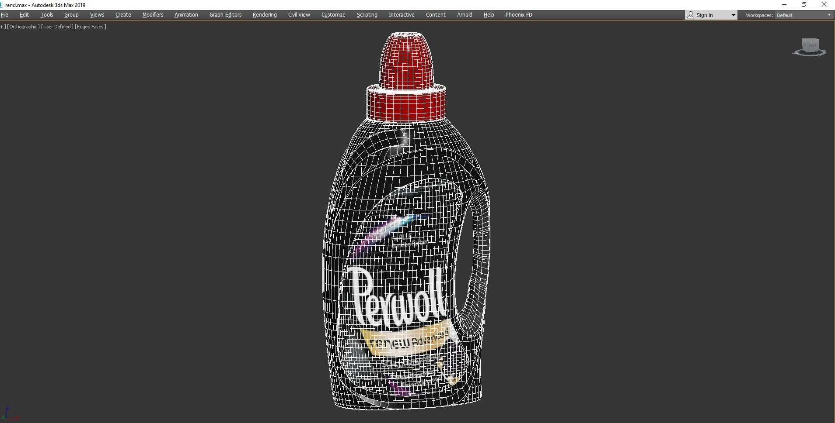Open the Views menu

pos(97,15)
